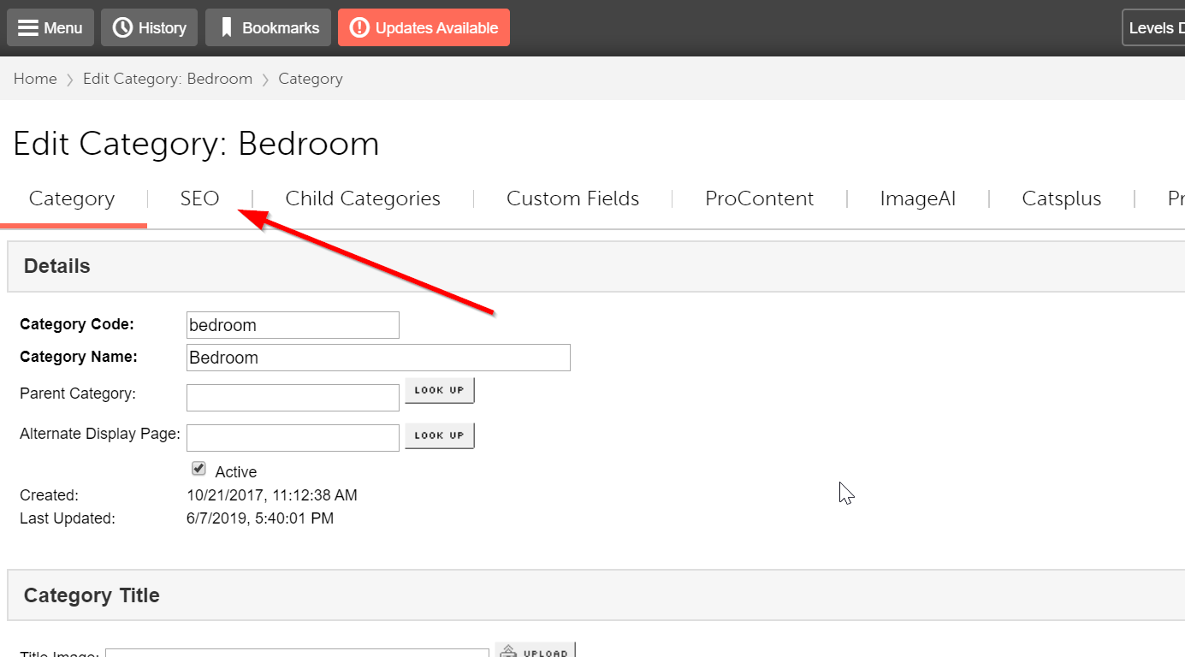Click Edit Category: Bedroom breadcrumb link
1185x657 pixels.
(168, 79)
